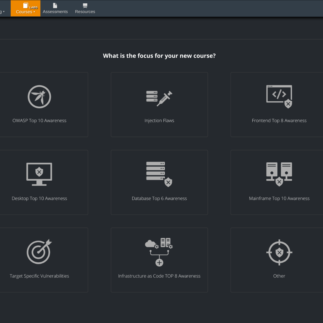The height and width of the screenshot is (323, 323).
Task: Choose the bullseye target arrow icon
Action: tap(39, 252)
